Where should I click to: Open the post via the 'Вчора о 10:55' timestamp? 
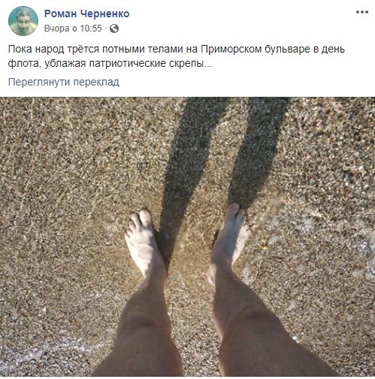[73, 29]
